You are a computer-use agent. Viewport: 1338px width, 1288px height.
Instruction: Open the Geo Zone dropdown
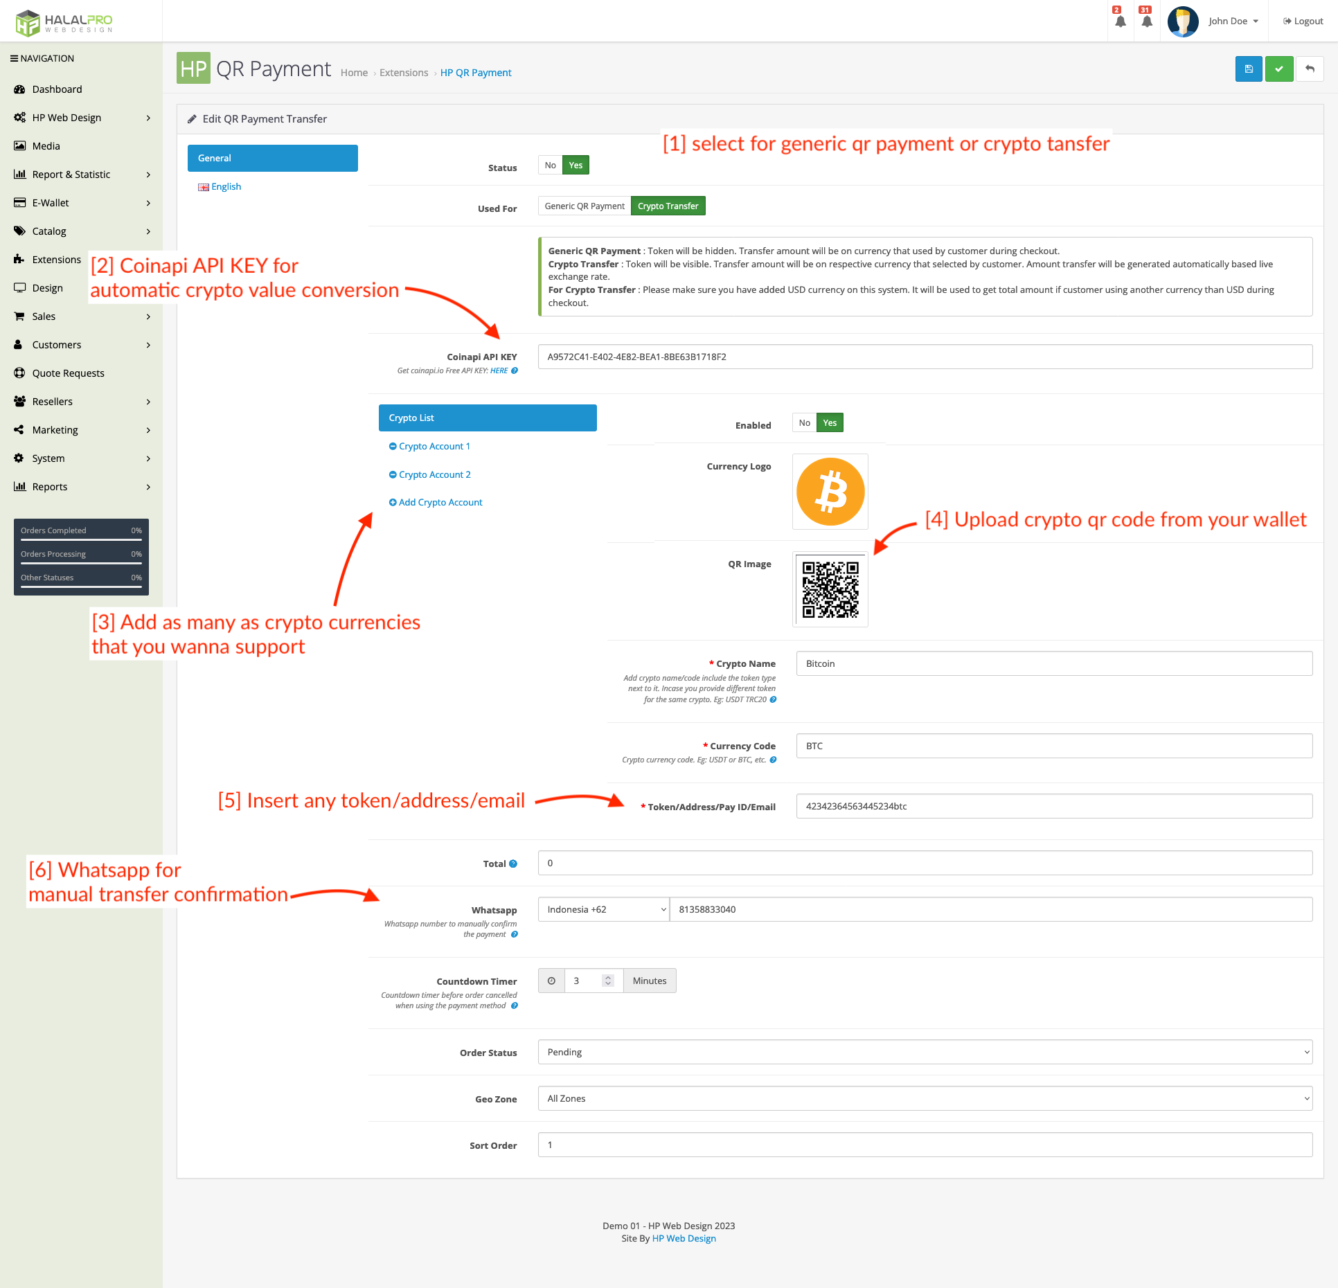[x=925, y=1098]
